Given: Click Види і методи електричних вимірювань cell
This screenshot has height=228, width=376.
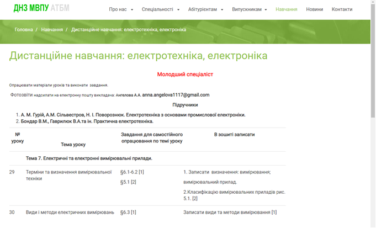Looking at the screenshot, I should [x=70, y=213].
